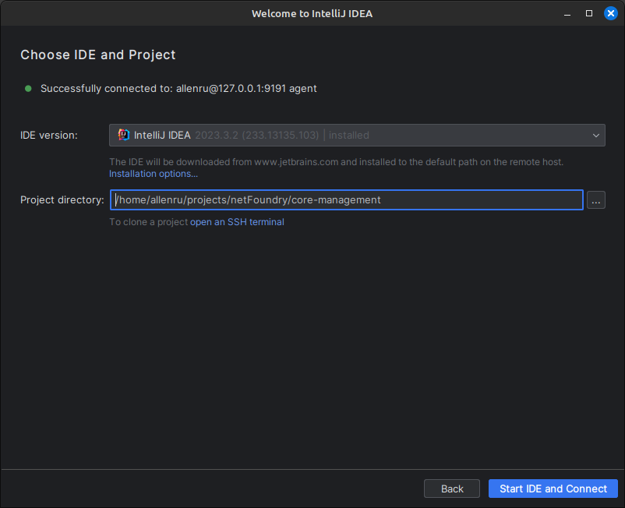
Task: Click the window title 'Welcome to IntelliJ IDEA'
Action: [312, 13]
